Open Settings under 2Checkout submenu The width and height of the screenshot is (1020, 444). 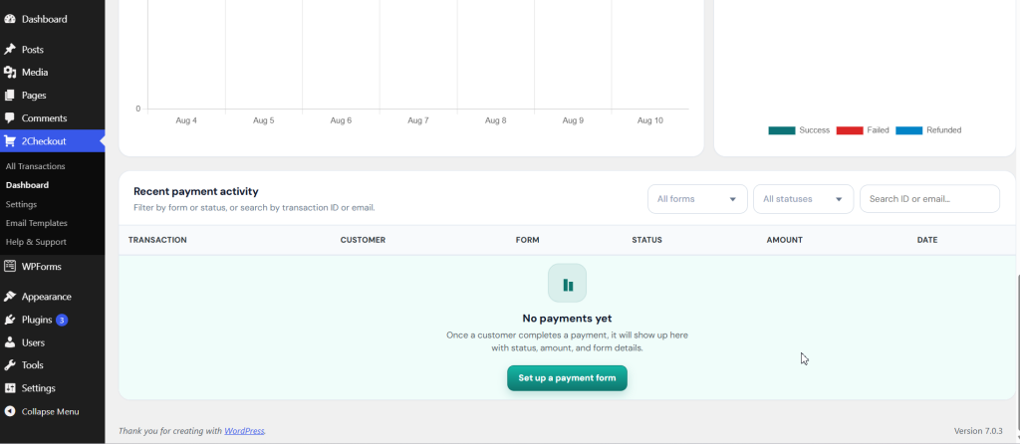21,204
